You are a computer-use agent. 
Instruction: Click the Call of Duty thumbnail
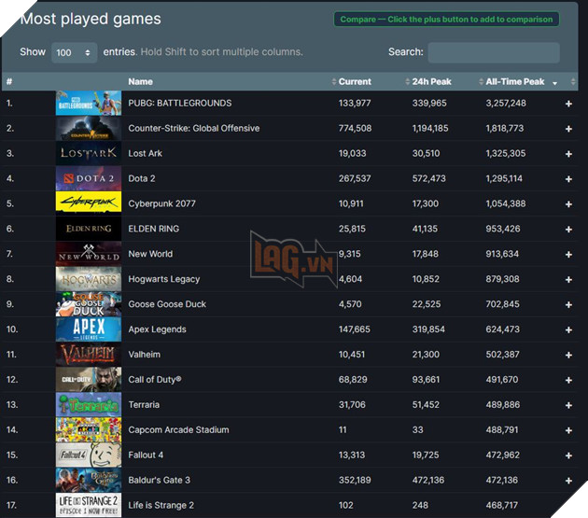point(89,380)
